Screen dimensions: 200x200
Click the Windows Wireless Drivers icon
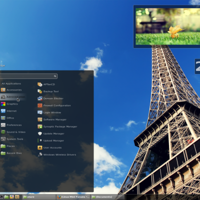(40, 154)
